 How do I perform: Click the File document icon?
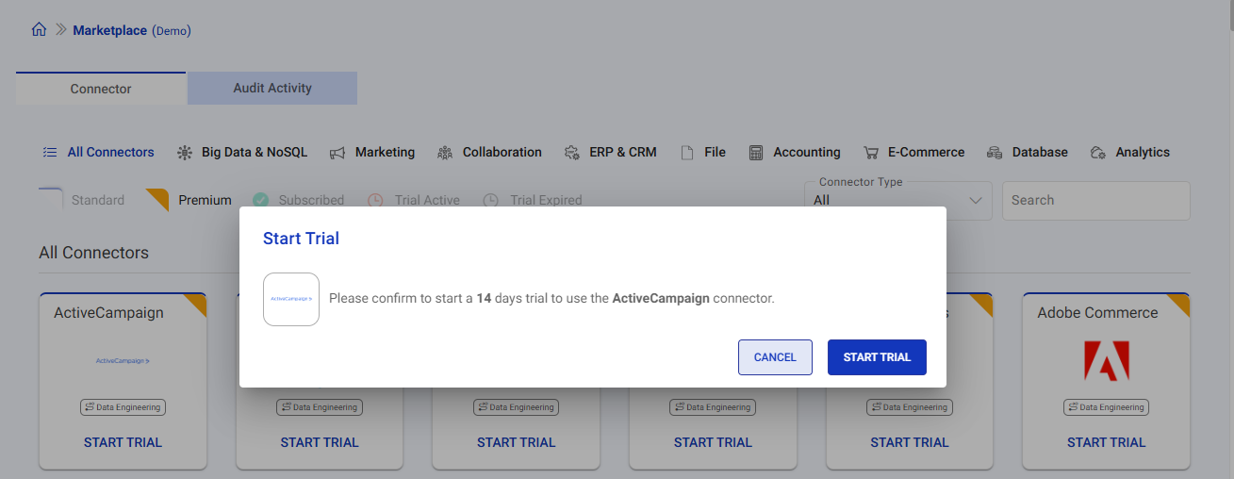687,153
